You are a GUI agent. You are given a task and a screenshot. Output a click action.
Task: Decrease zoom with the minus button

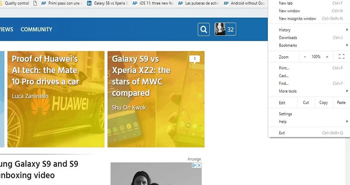305,57
